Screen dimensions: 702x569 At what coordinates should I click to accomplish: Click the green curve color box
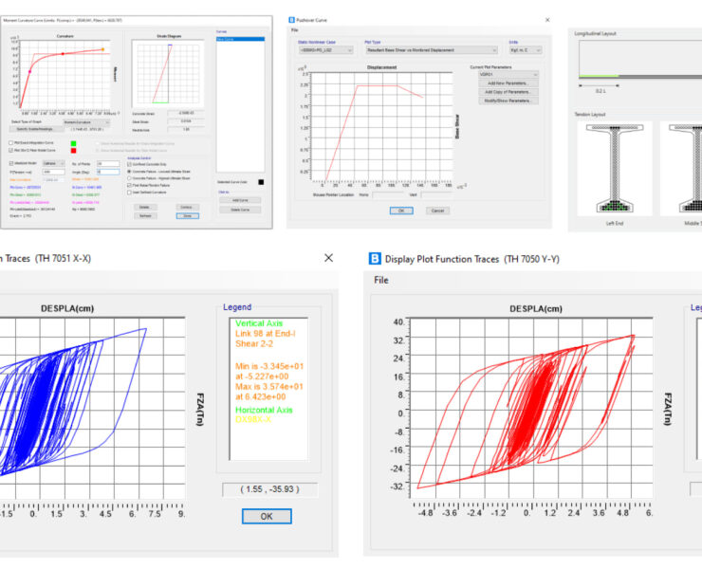point(73,143)
